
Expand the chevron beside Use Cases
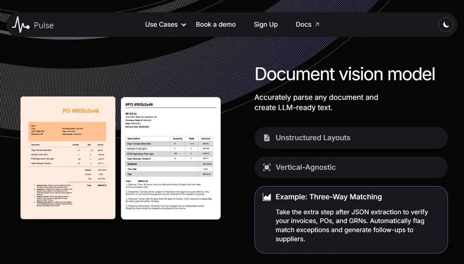click(184, 25)
